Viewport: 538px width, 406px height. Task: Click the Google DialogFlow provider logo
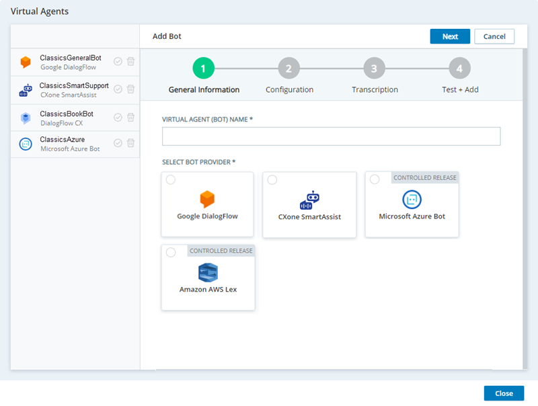(207, 199)
